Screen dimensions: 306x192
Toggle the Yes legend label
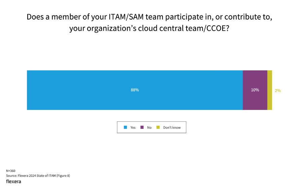133,128
